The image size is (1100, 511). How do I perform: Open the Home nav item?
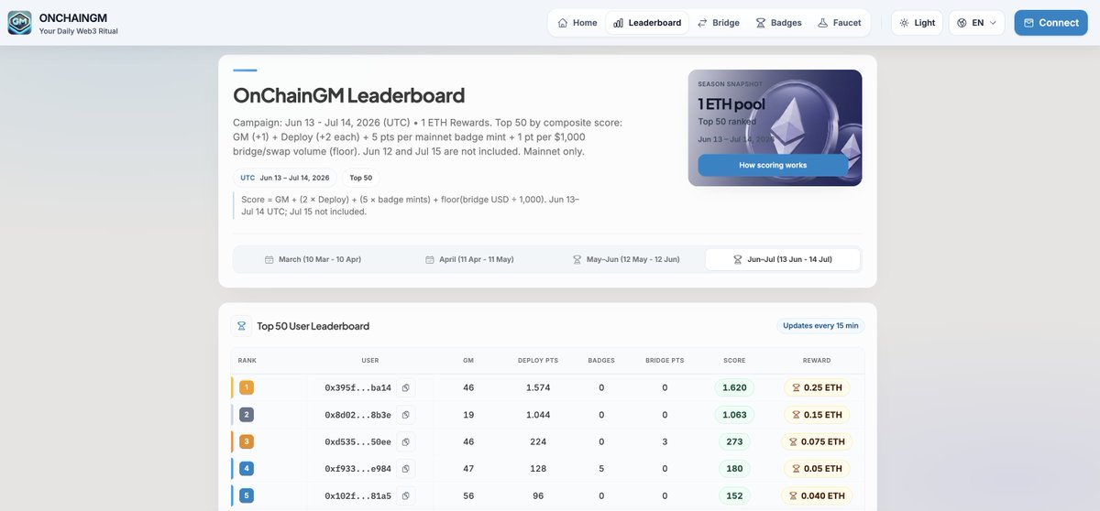[x=577, y=23]
